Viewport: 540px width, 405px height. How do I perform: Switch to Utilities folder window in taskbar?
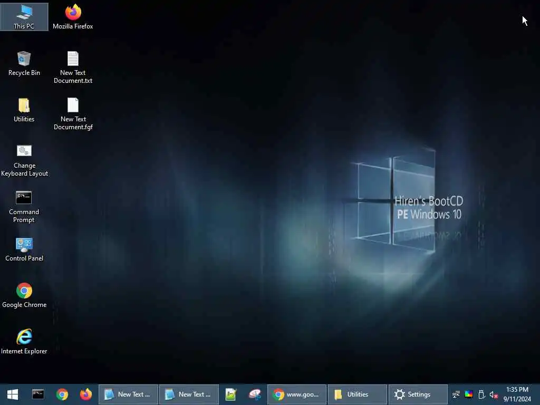(358, 394)
